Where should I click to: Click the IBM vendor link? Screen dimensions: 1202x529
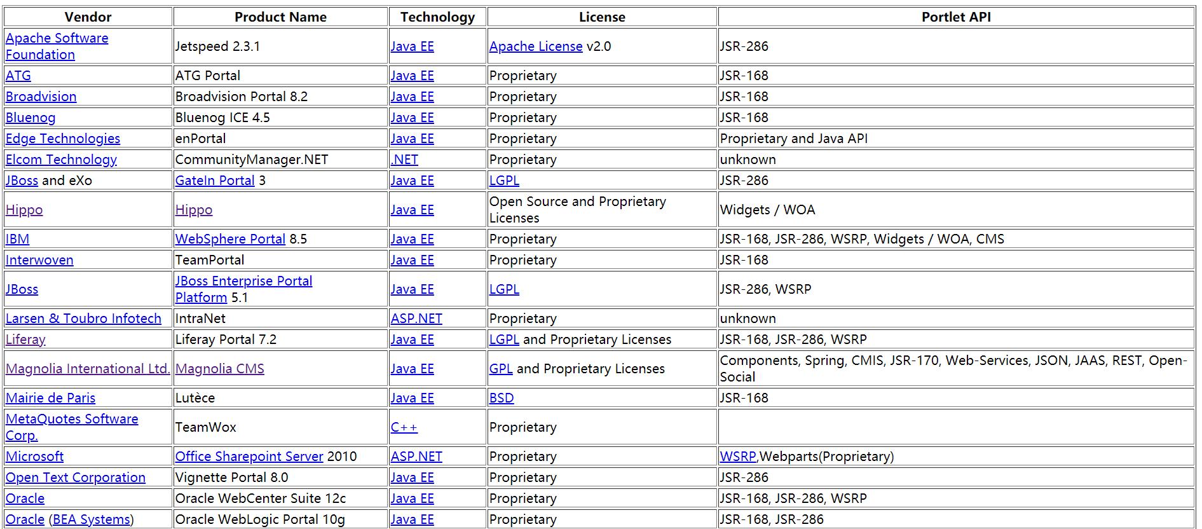point(17,239)
